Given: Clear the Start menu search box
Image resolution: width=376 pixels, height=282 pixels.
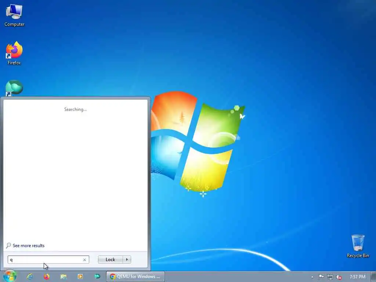Looking at the screenshot, I should 84,260.
